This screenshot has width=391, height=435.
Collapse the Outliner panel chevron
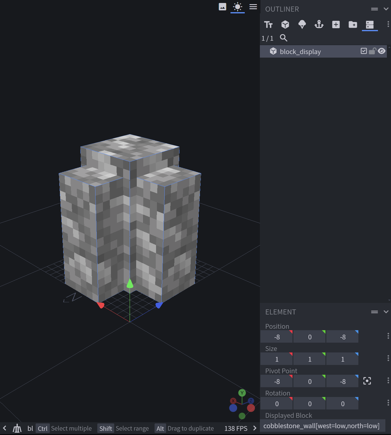[x=386, y=9]
